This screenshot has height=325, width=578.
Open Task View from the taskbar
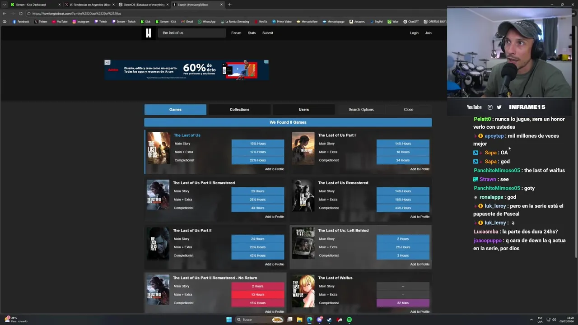pyautogui.click(x=289, y=320)
